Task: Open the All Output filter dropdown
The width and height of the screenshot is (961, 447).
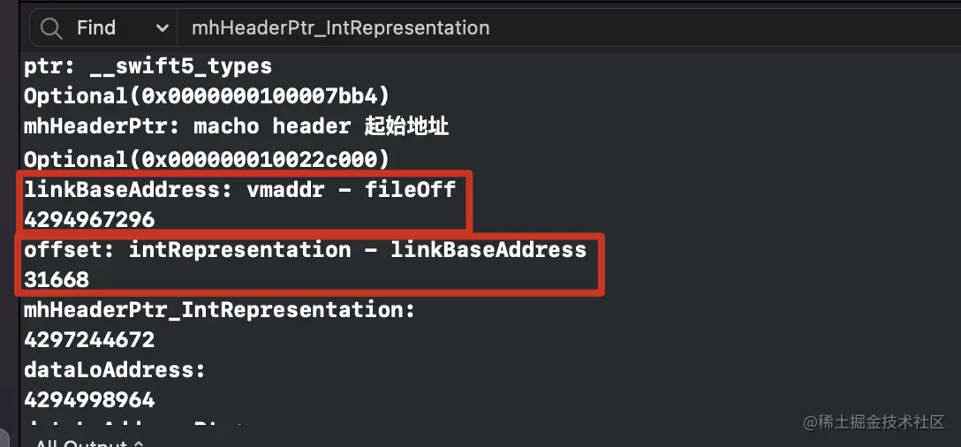Action: click(x=89, y=443)
